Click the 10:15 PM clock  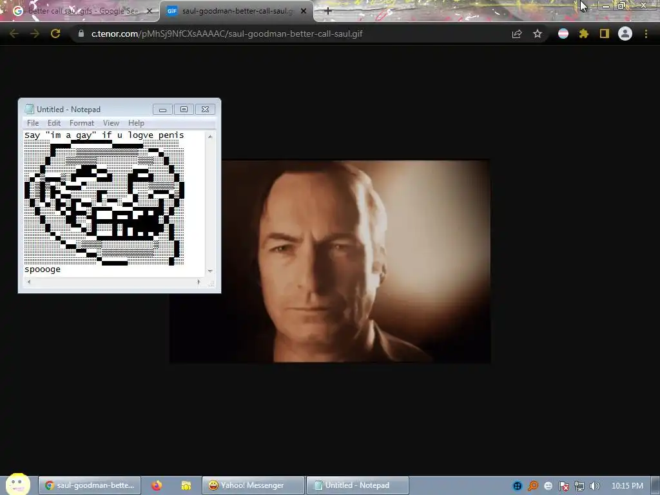[x=627, y=486]
